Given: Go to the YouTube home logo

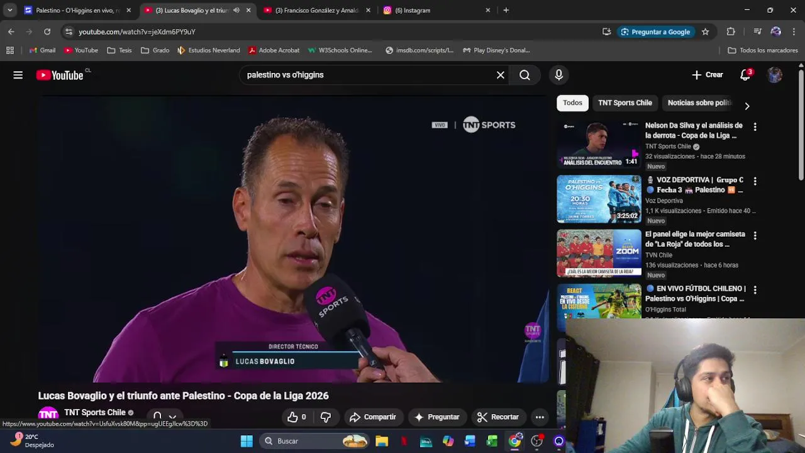Looking at the screenshot, I should tap(60, 75).
